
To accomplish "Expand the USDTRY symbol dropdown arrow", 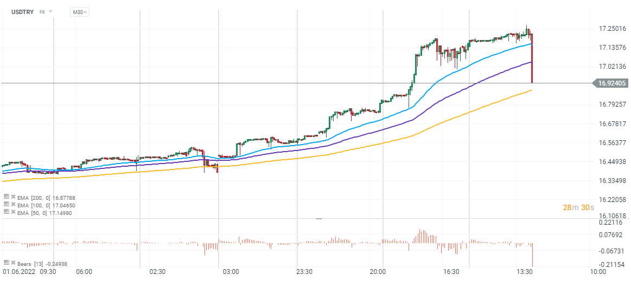I will pos(50,11).
